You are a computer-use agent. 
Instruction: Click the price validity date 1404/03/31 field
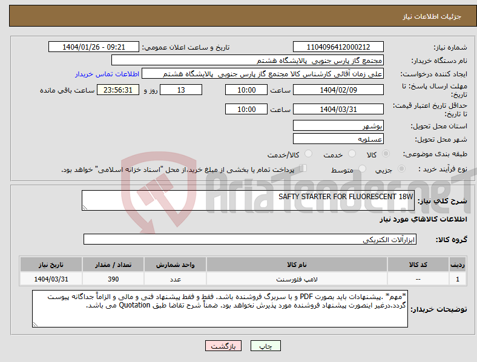(338, 109)
